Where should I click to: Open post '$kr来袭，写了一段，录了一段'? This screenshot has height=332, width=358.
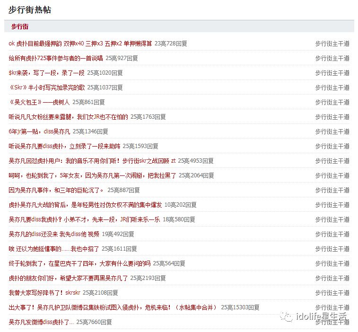point(46,73)
